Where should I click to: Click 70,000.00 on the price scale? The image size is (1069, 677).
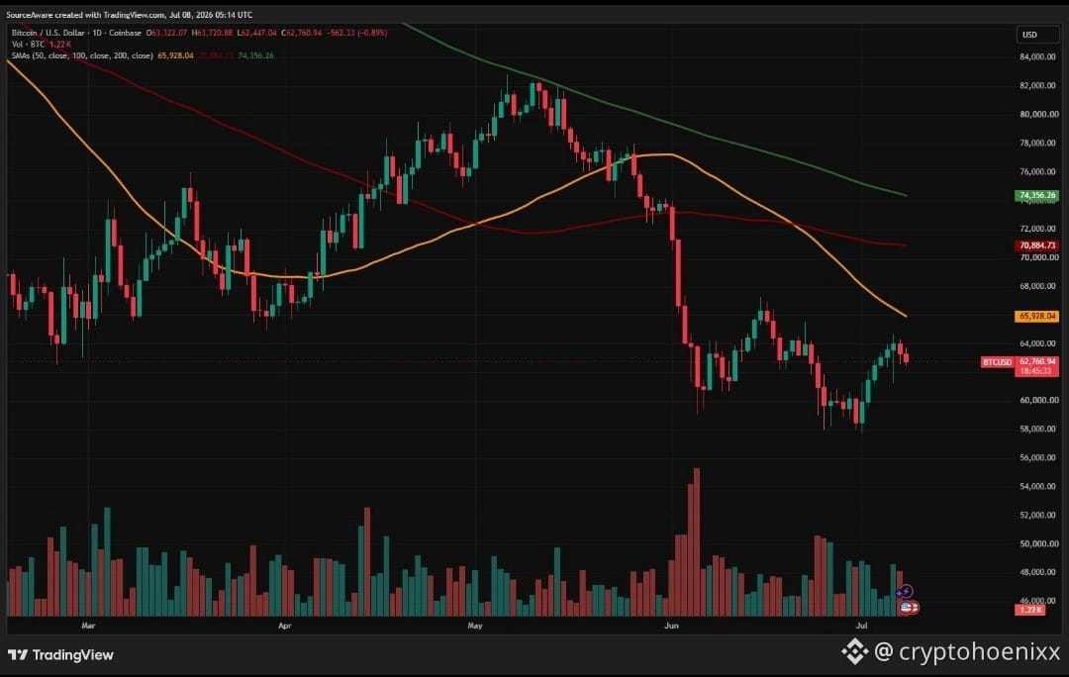(1039, 257)
